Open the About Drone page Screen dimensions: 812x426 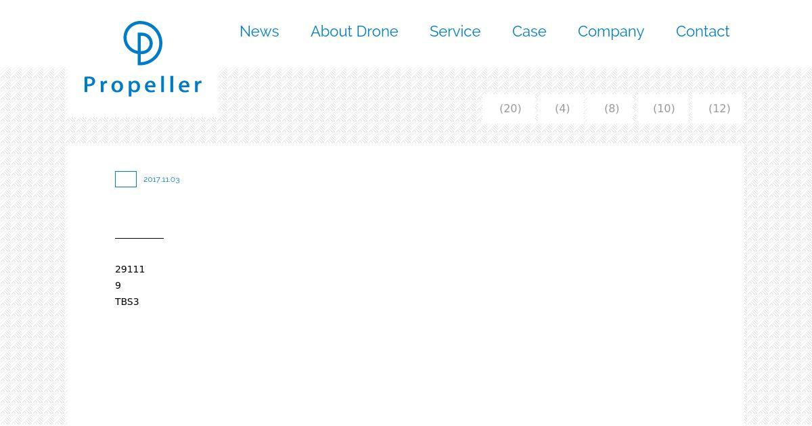tap(354, 32)
